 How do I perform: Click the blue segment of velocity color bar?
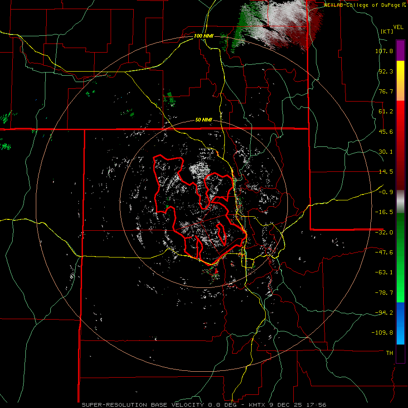(400, 323)
